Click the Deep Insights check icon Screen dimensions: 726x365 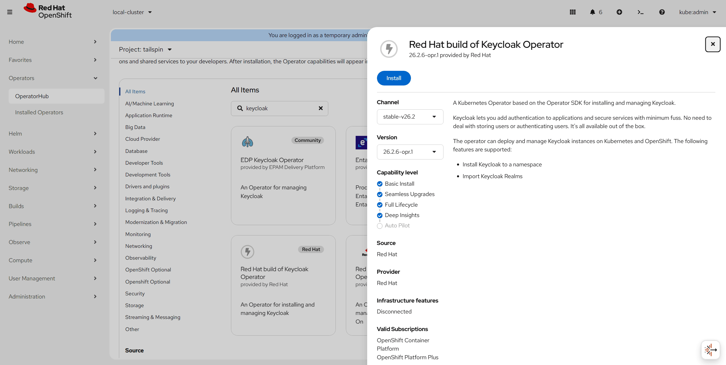[x=380, y=215]
